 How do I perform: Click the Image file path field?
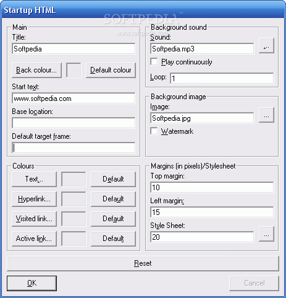click(202, 118)
